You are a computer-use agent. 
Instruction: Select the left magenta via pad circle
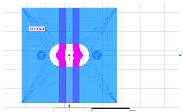point(61,55)
